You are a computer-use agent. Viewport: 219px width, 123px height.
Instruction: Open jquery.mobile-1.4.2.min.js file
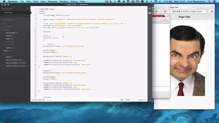click(16, 63)
